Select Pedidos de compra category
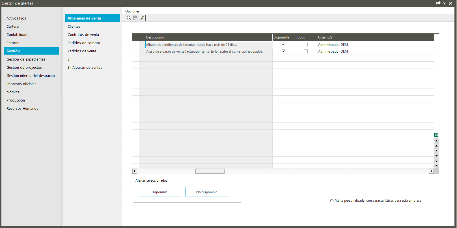 pyautogui.click(x=92, y=43)
